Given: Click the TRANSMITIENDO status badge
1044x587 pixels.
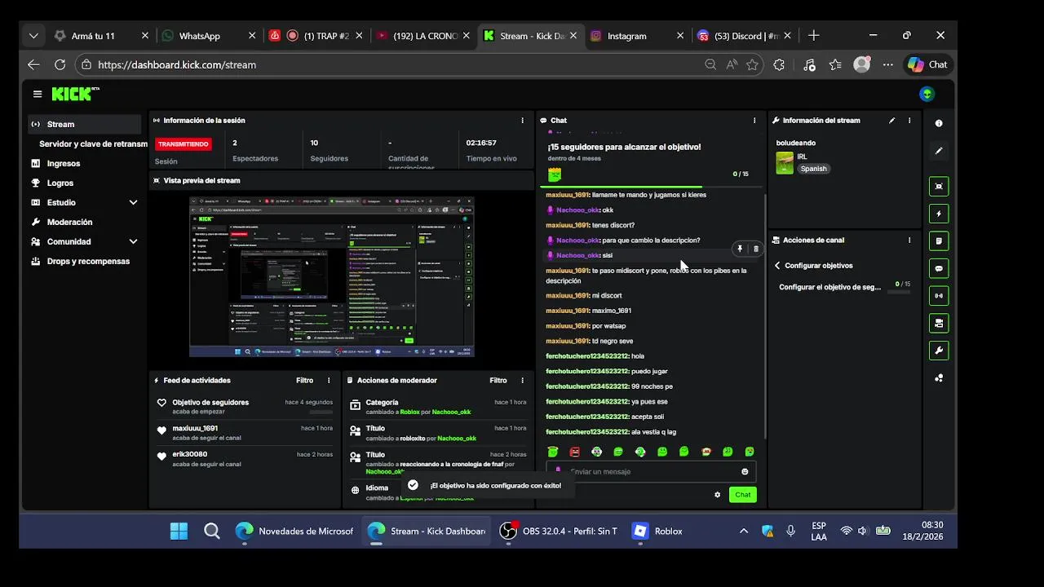Looking at the screenshot, I should pos(183,143).
